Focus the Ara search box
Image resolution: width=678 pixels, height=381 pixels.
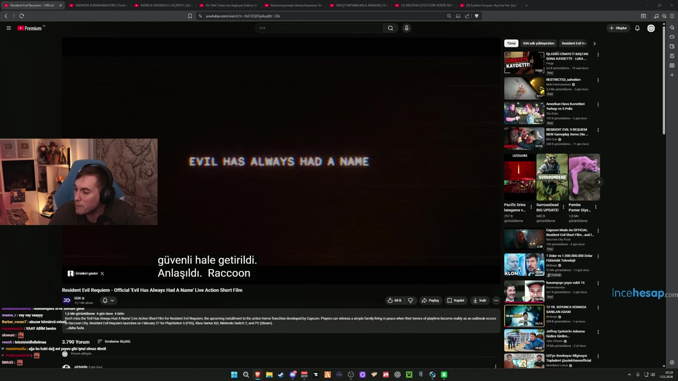click(x=319, y=28)
